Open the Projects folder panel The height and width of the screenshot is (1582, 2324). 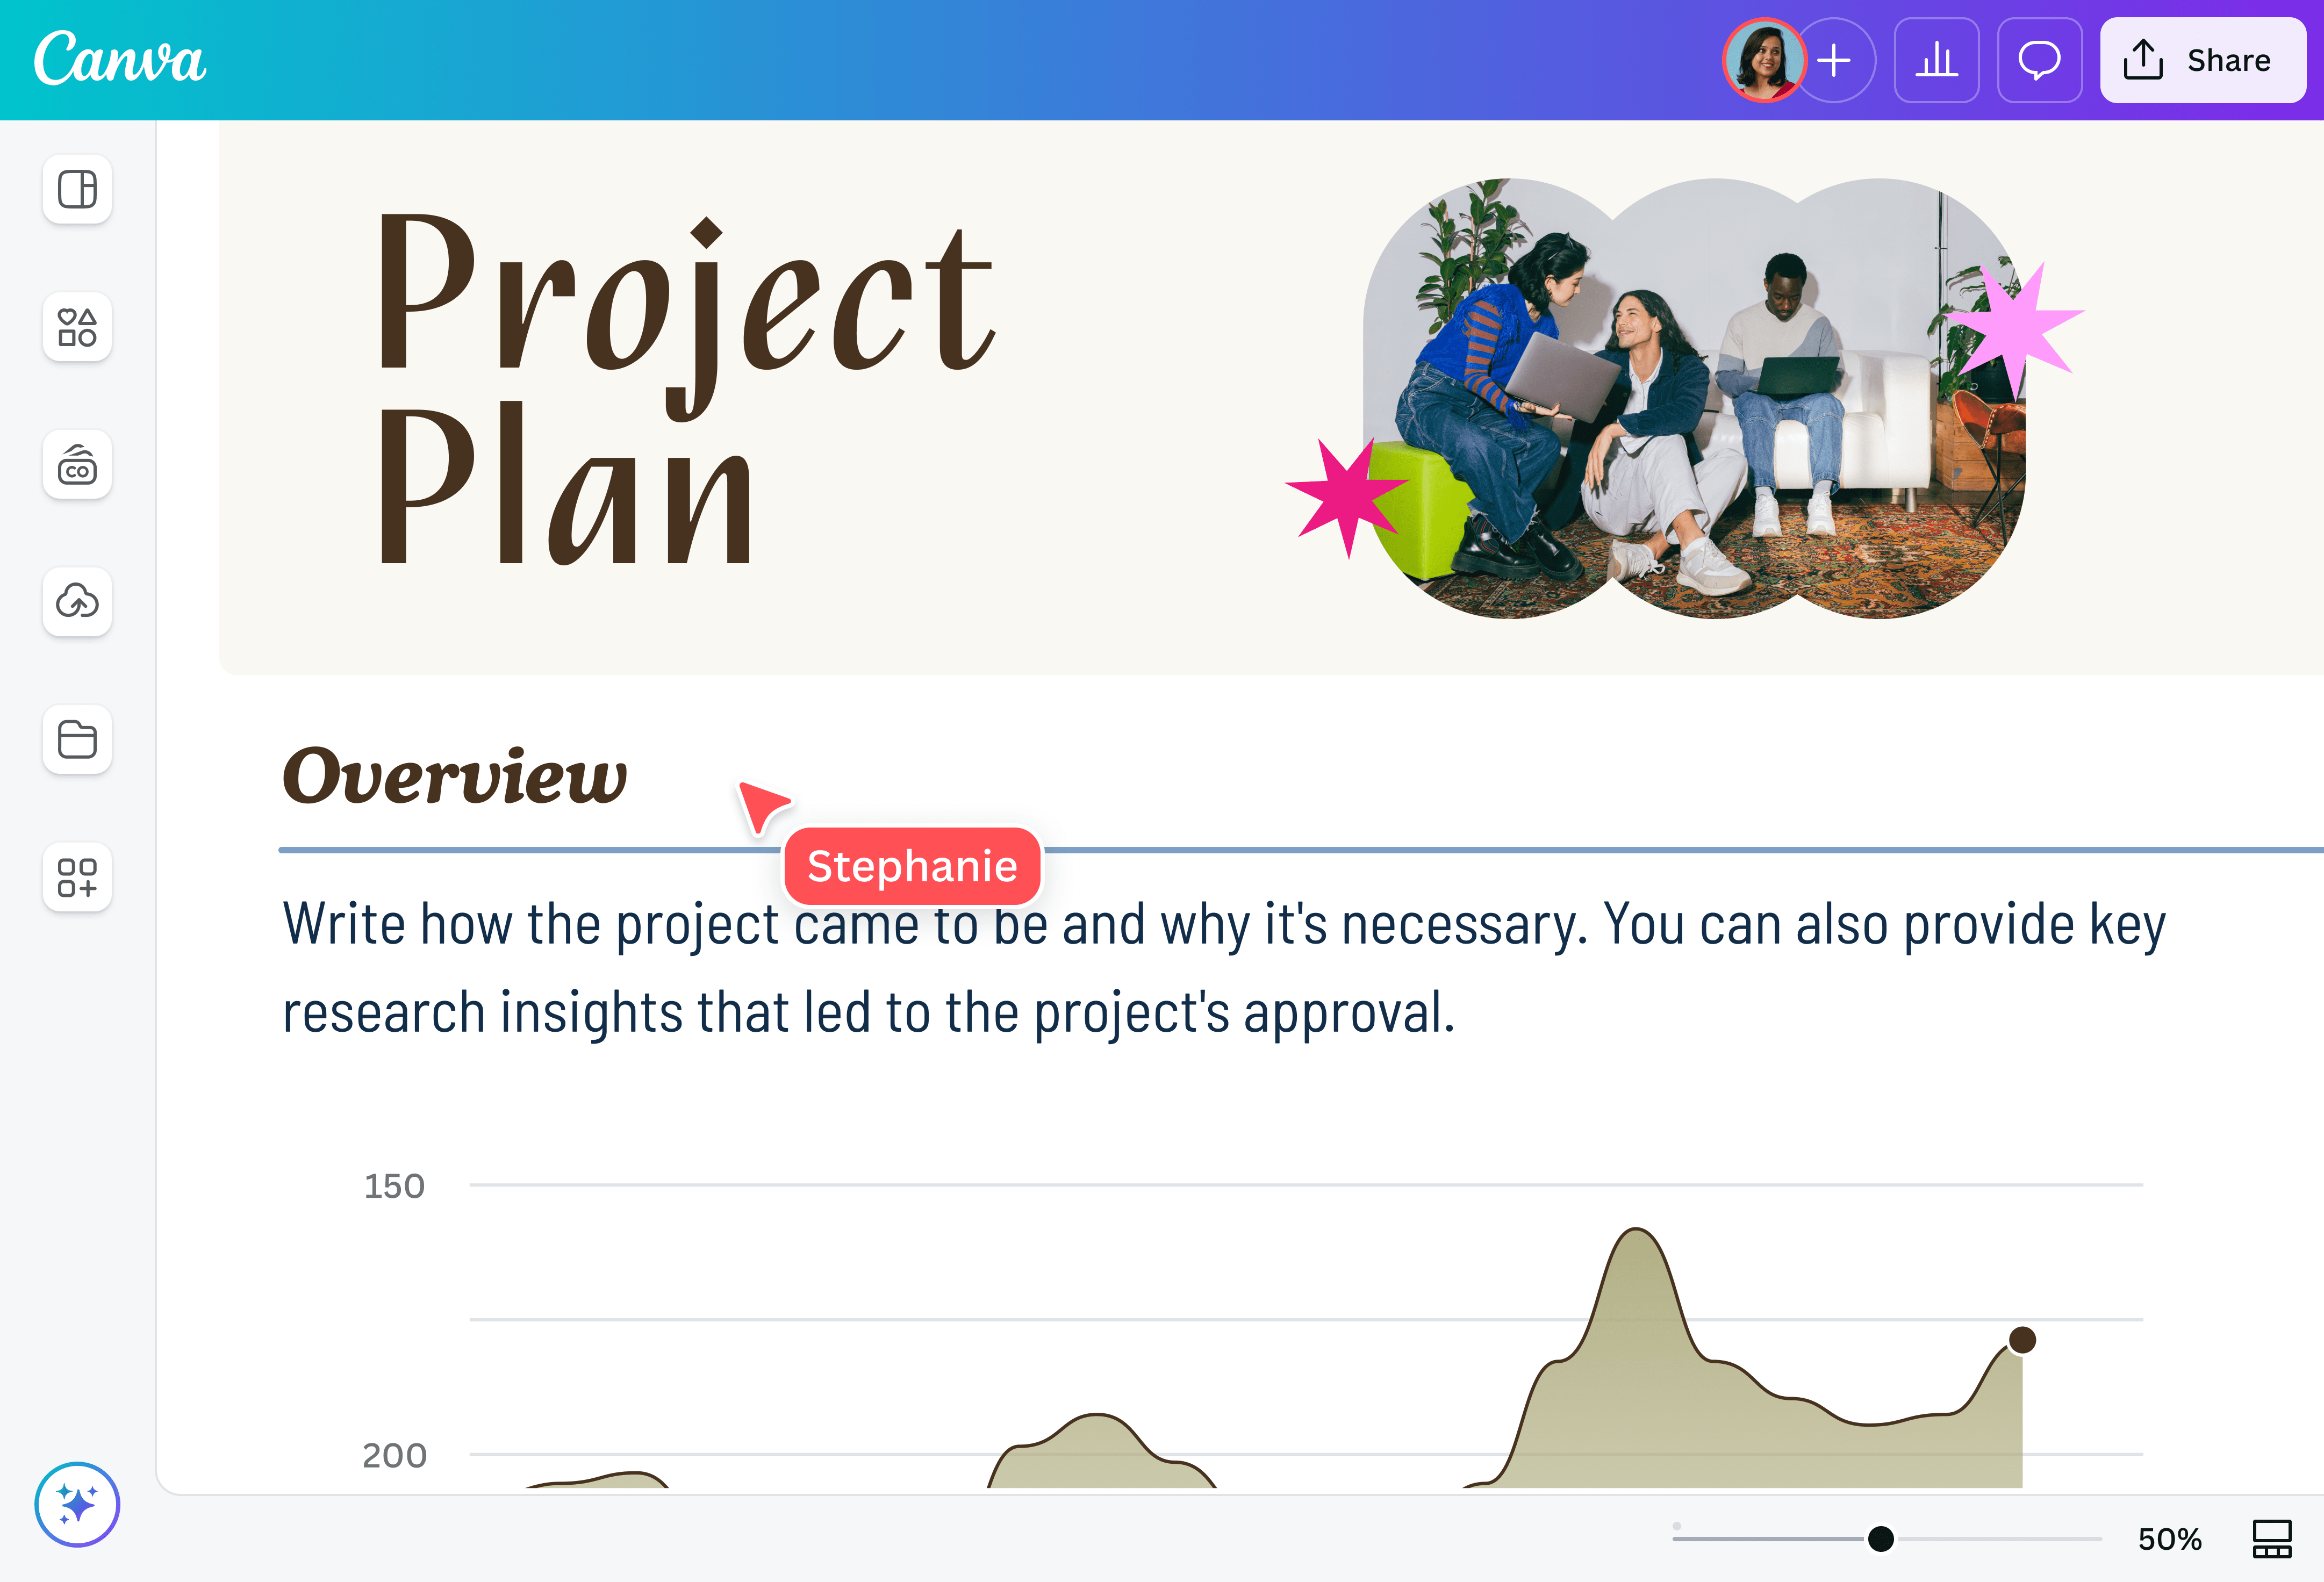click(x=77, y=740)
